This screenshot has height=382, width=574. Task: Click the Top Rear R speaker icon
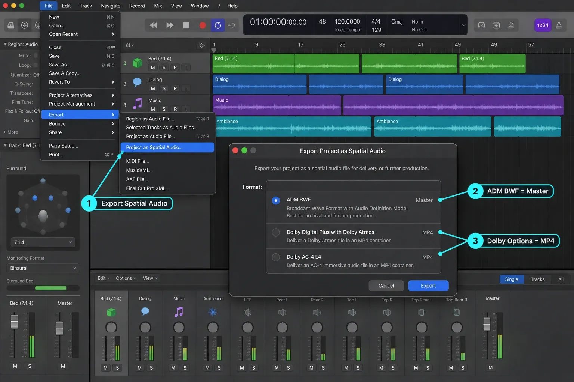456,312
